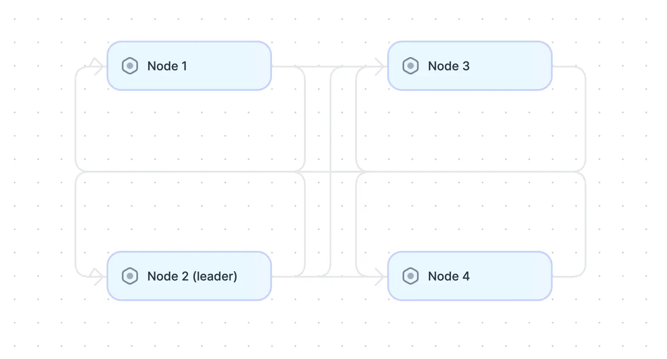Select the "Node 3" label text
667x359 pixels.
449,66
